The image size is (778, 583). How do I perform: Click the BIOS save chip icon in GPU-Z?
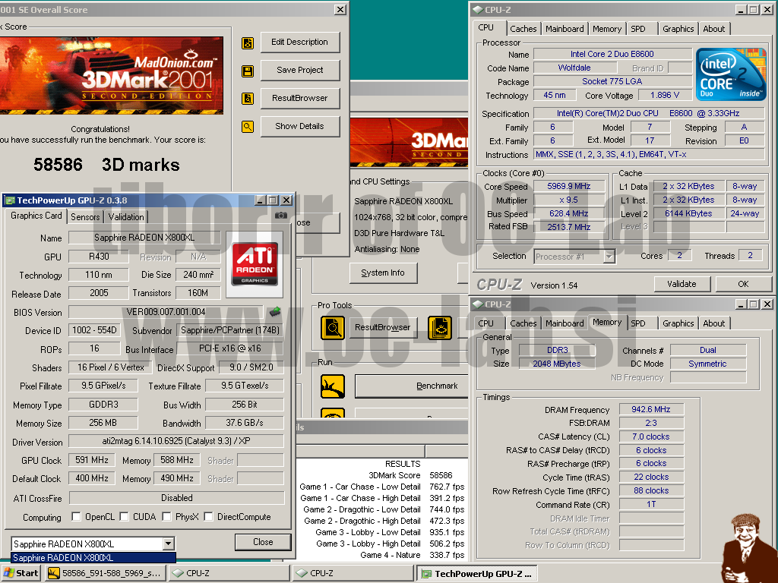(x=275, y=312)
